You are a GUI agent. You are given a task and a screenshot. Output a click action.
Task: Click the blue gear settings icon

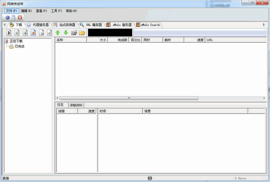7,17
